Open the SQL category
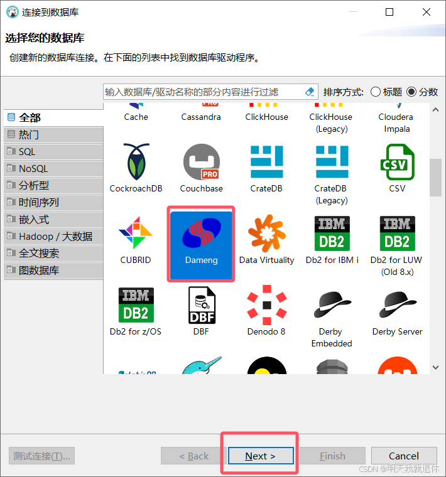 (53, 152)
